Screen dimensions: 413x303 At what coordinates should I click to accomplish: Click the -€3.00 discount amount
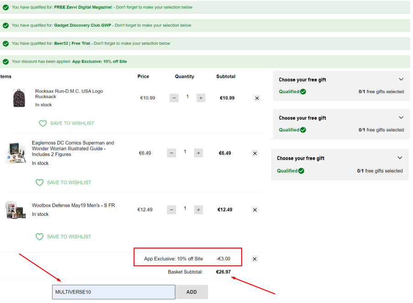pyautogui.click(x=223, y=259)
